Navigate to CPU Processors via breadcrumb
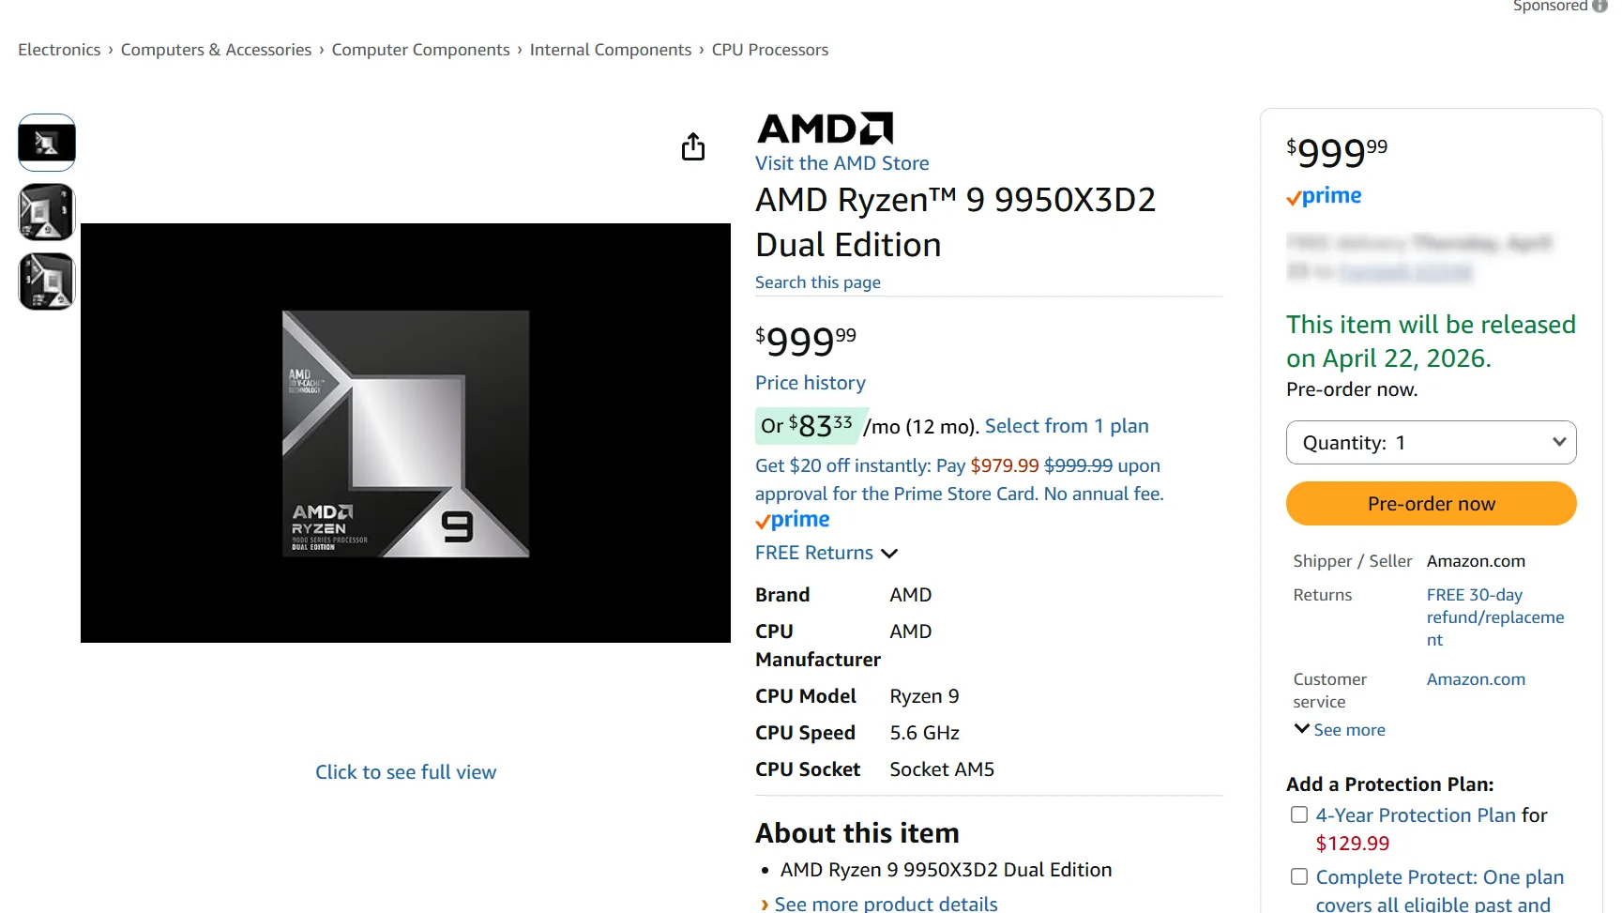The width and height of the screenshot is (1622, 913). [x=769, y=49]
